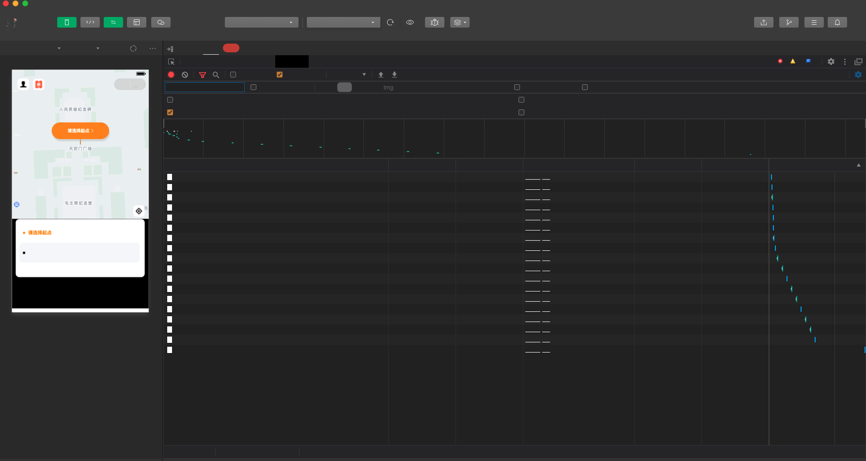Open project details with the three-lines icon

click(814, 22)
